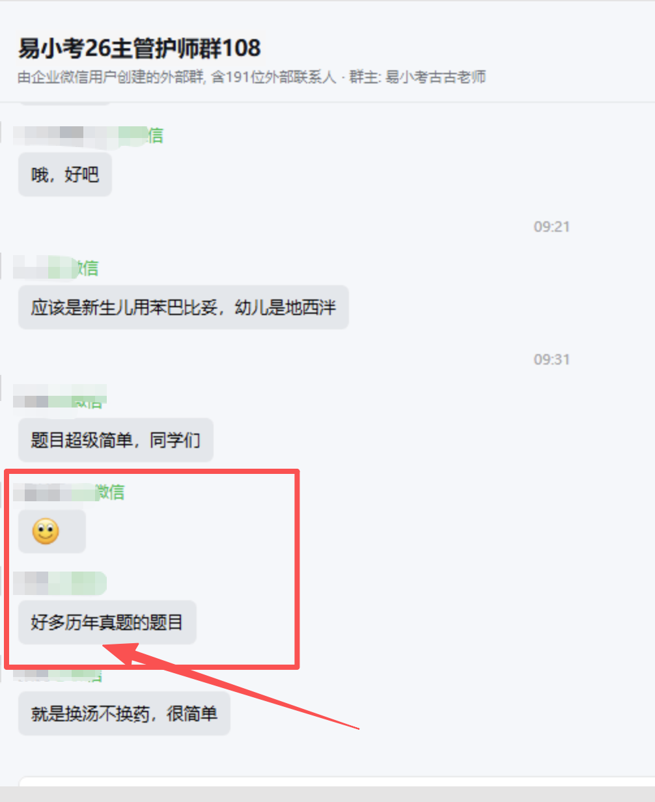Open sender name above 就是换汤不换药 message

59,675
